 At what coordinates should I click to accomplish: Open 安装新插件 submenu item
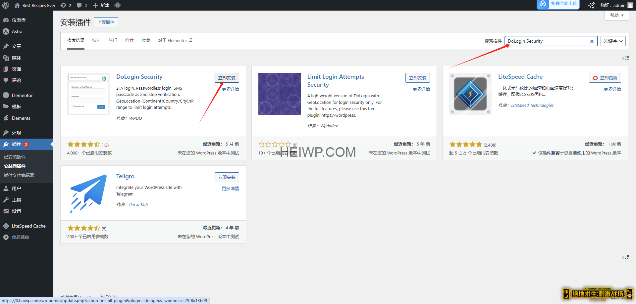[15, 166]
